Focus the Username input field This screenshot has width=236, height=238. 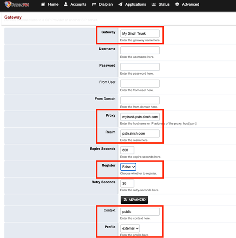click(x=140, y=50)
